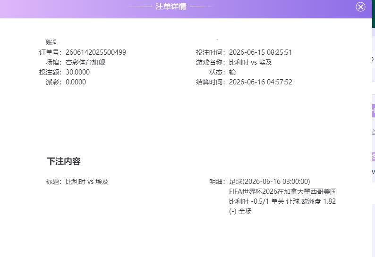The height and width of the screenshot is (257, 375).
Task: Click bet time 2026-06-15 08:25:51
Action: click(x=260, y=52)
